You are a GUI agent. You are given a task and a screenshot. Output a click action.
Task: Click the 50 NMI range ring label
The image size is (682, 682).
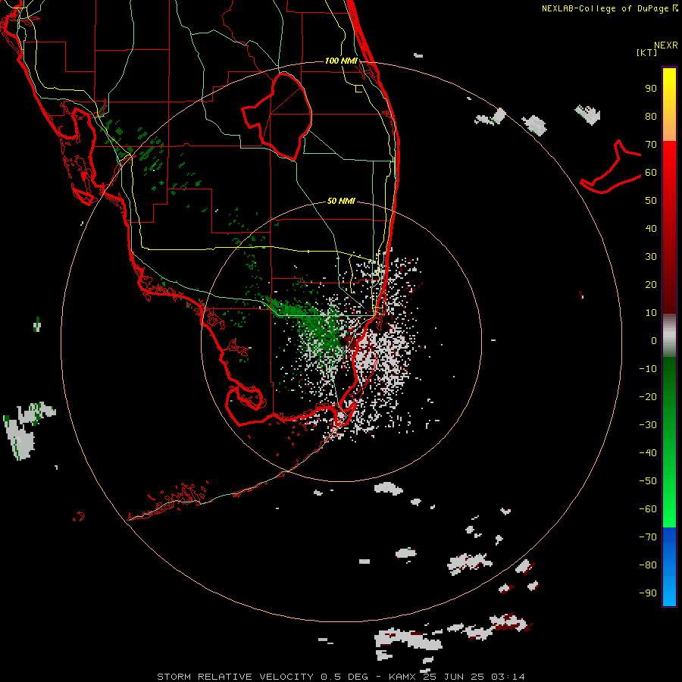tap(341, 201)
